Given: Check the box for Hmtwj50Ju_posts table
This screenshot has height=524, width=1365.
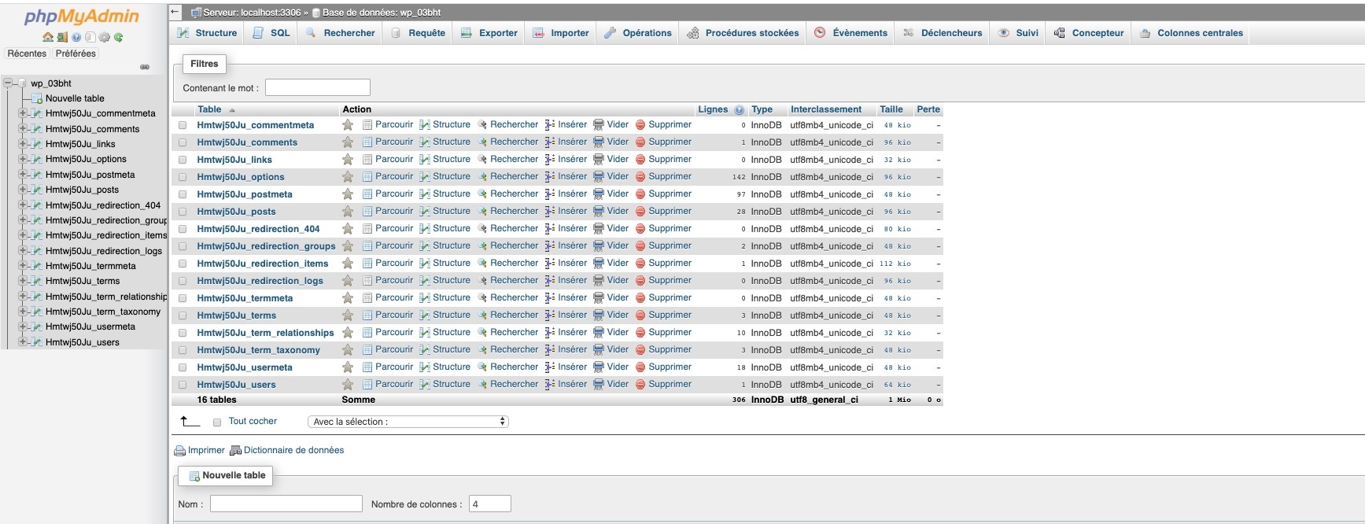Looking at the screenshot, I should [x=183, y=212].
